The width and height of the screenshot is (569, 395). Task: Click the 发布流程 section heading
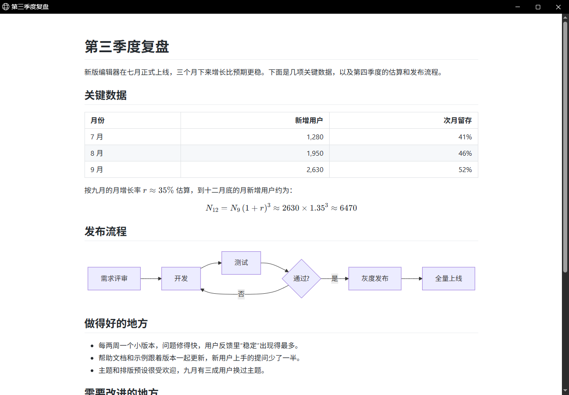tap(105, 231)
